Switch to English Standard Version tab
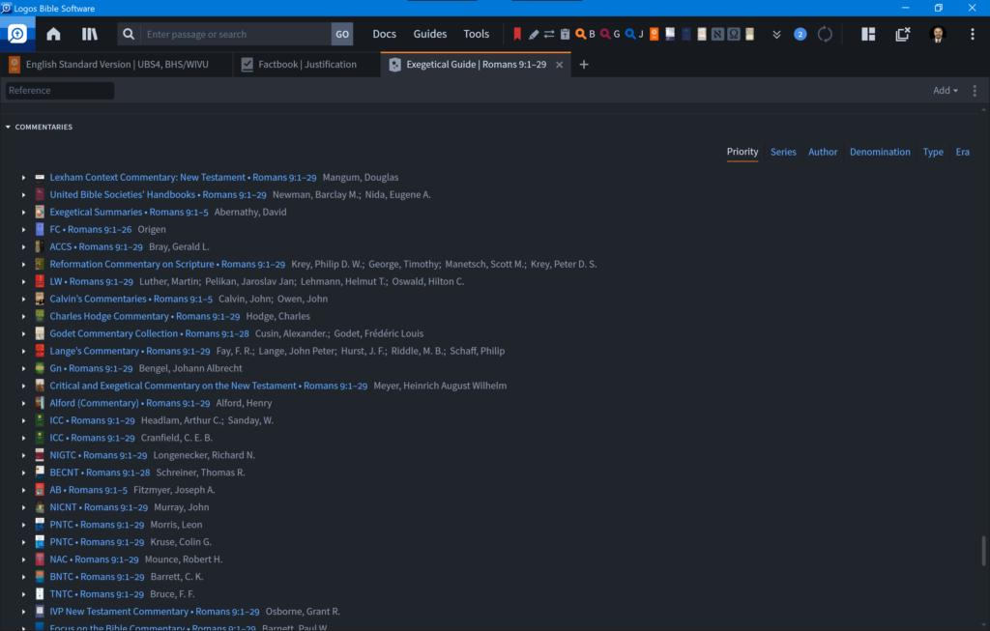The image size is (990, 631). [117, 65]
